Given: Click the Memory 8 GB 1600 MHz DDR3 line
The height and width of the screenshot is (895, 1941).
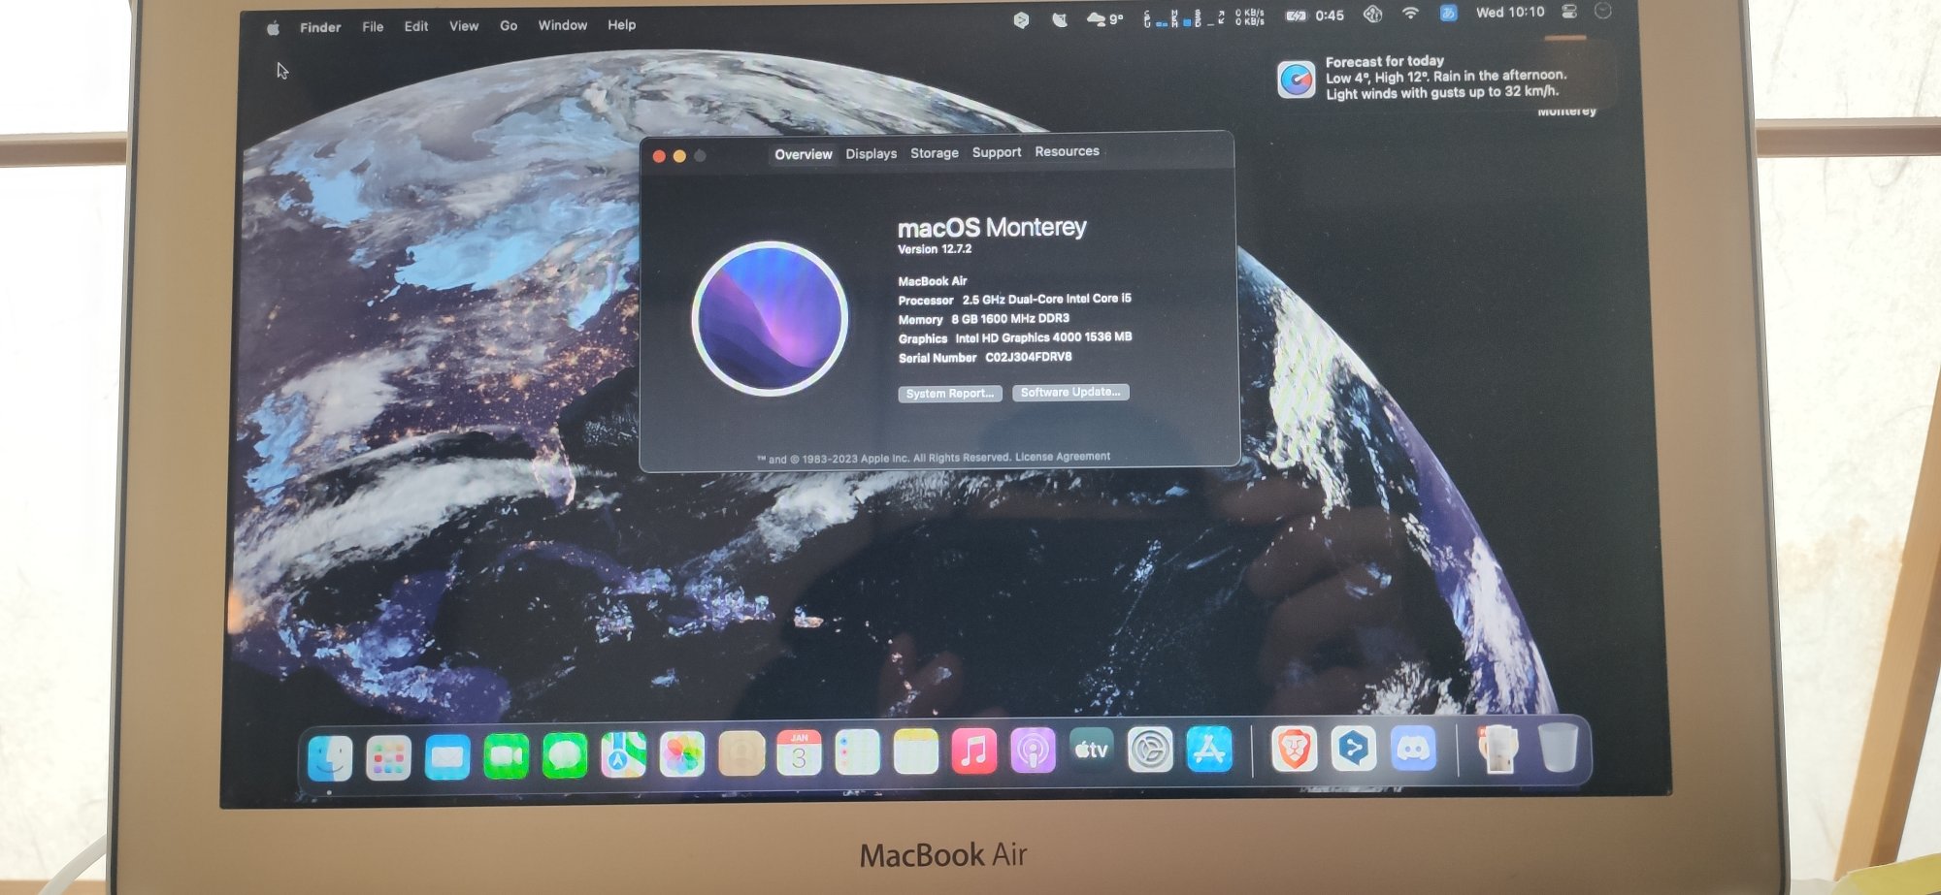Looking at the screenshot, I should (x=983, y=319).
